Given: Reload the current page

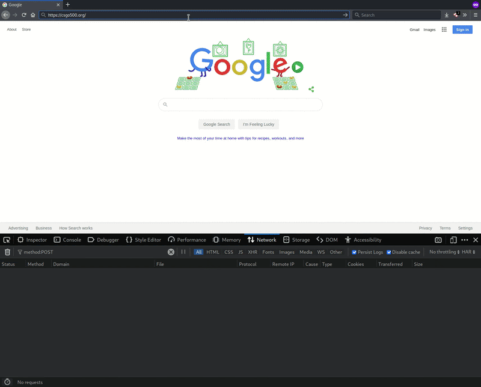Looking at the screenshot, I should point(24,14).
